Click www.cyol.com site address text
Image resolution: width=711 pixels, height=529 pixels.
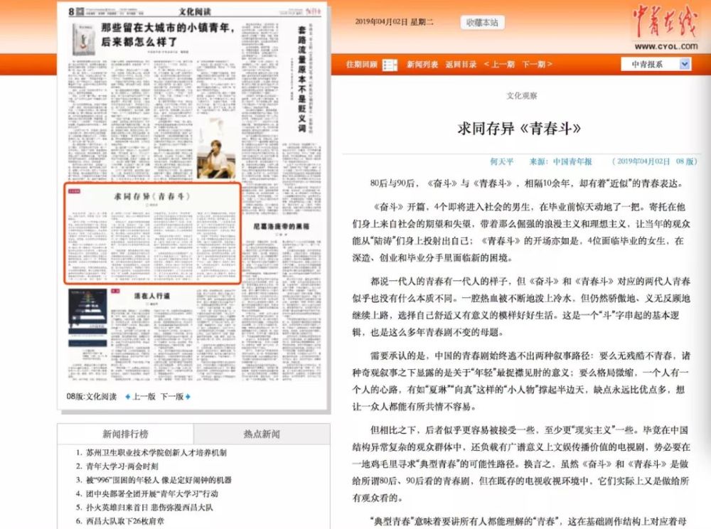(x=666, y=46)
